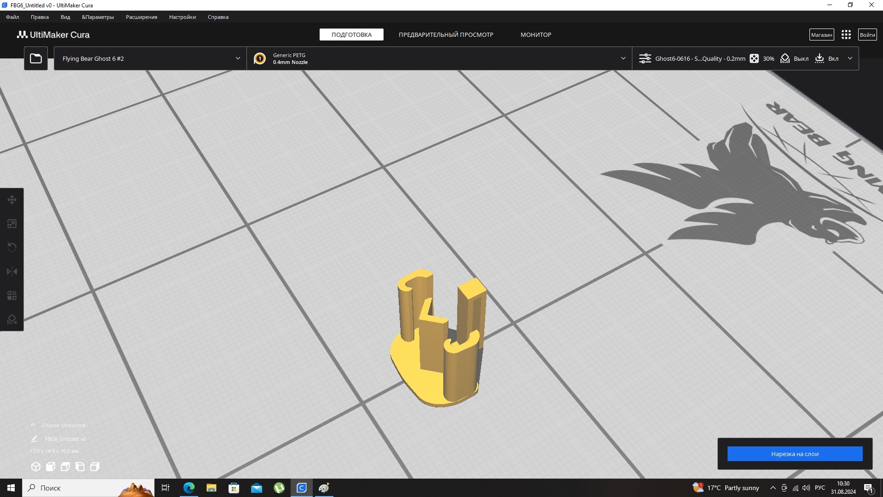This screenshot has height=497, width=883.
Task: Switch to ПОДГОТОВКА stage tab
Action: click(x=351, y=35)
